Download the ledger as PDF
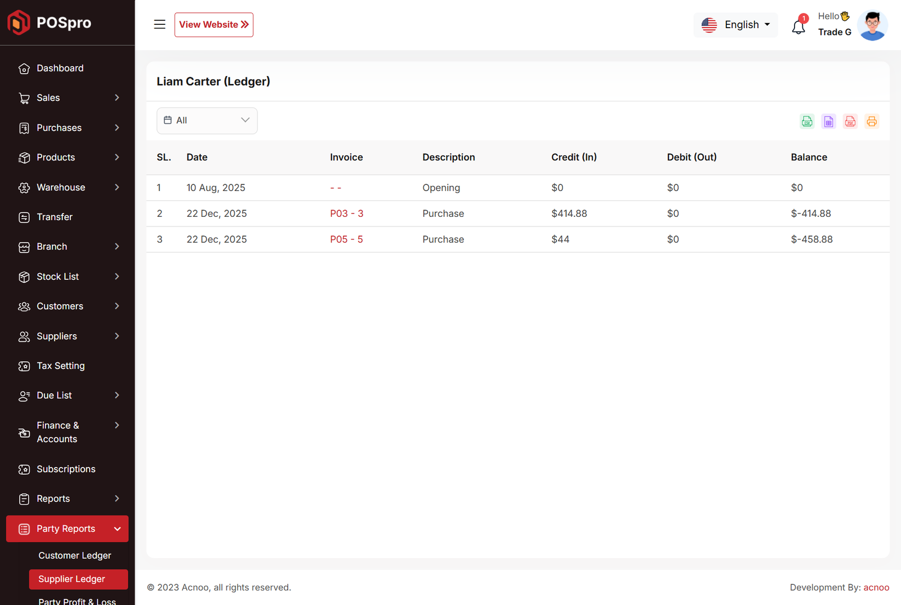Screen dimensions: 901x605 (850, 121)
